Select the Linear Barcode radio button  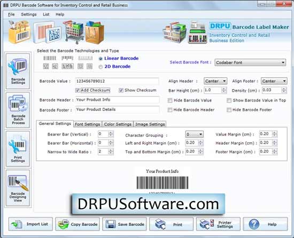point(100,59)
